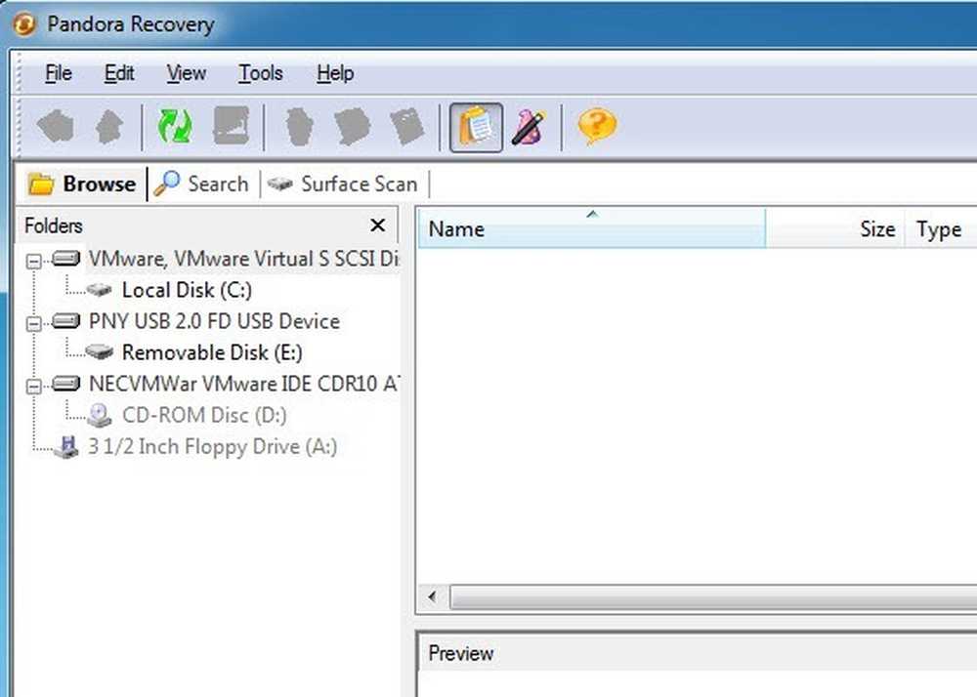Viewport: 977px width, 697px height.
Task: Click the Pandora Recovery title bar logo
Action: click(x=24, y=24)
